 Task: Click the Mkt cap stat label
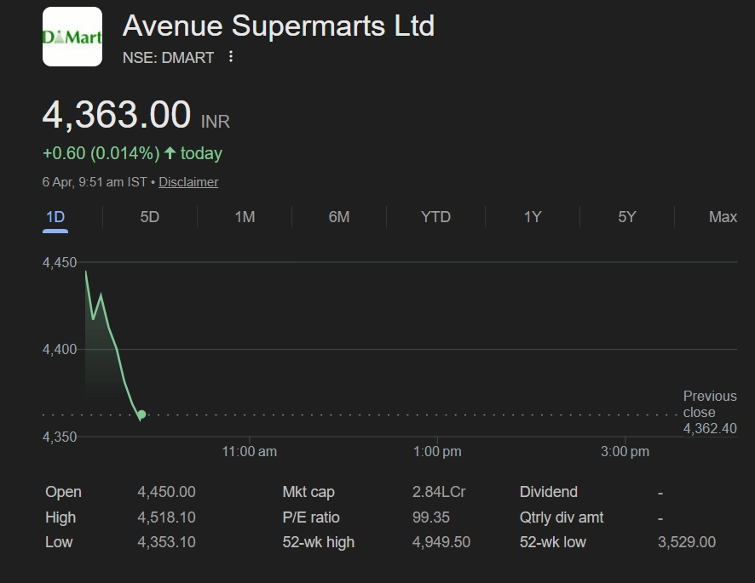[x=308, y=492]
